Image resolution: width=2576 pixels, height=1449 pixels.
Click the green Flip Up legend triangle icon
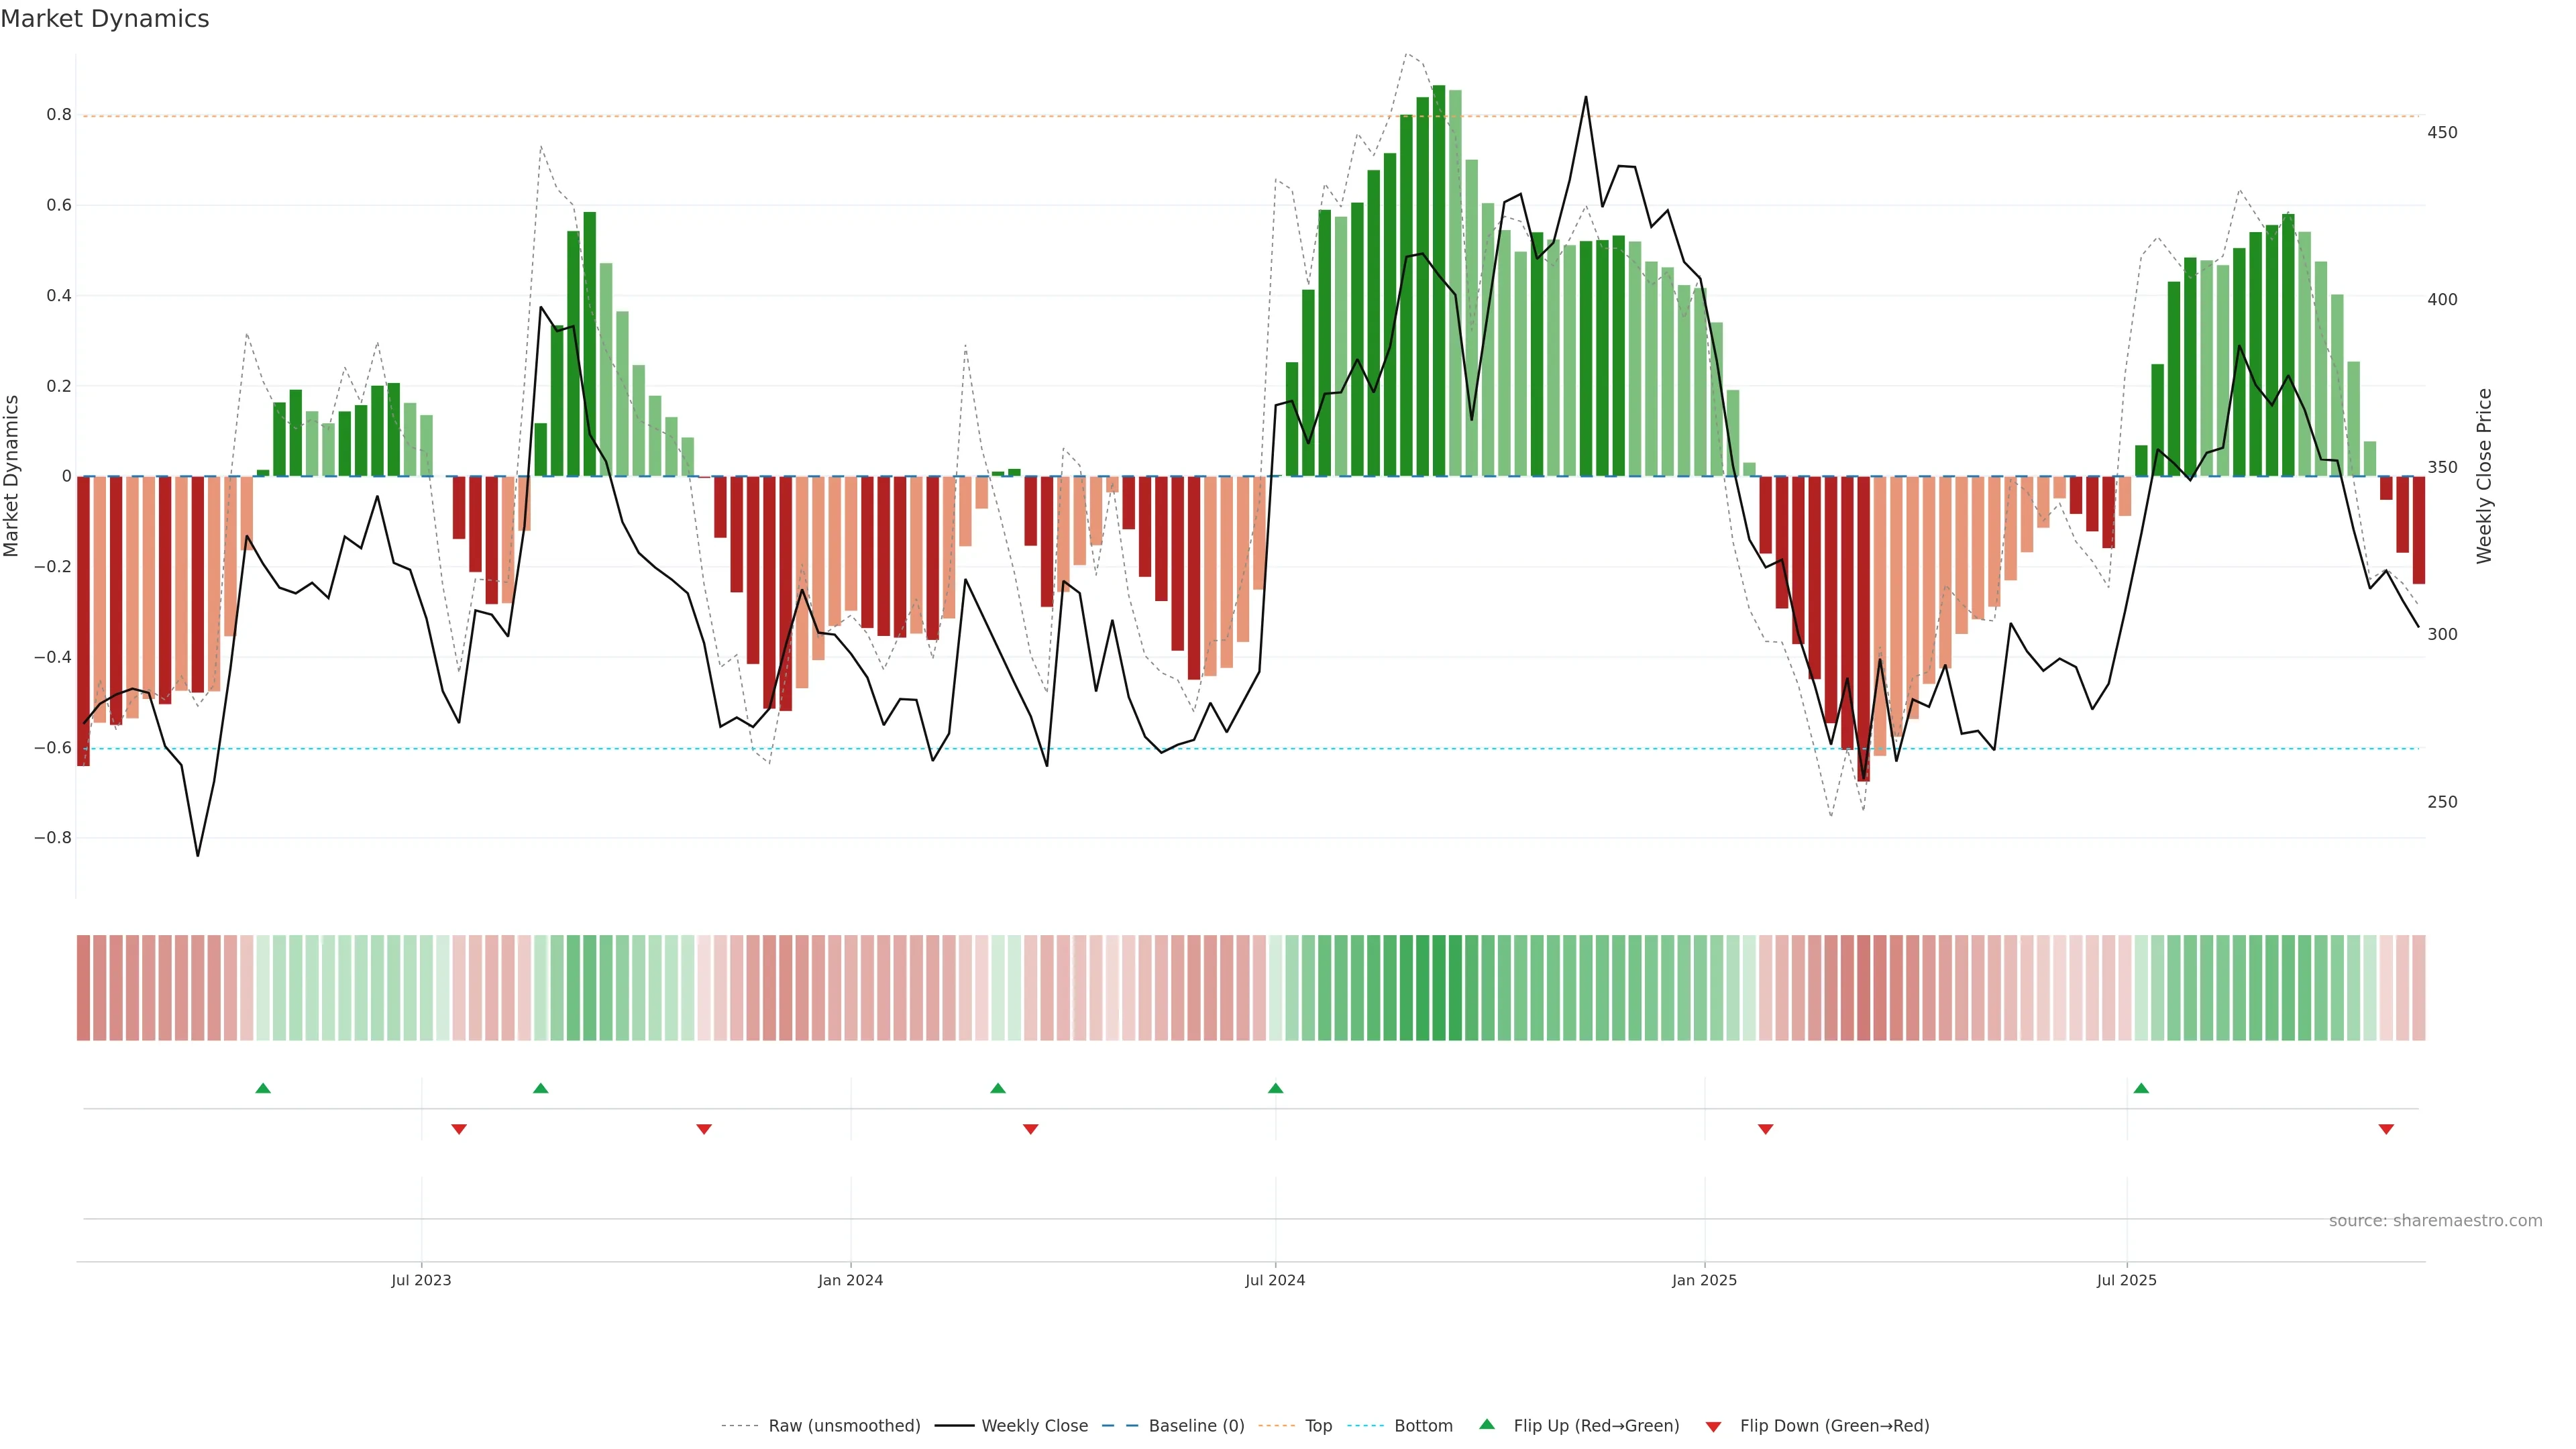tap(1487, 1424)
